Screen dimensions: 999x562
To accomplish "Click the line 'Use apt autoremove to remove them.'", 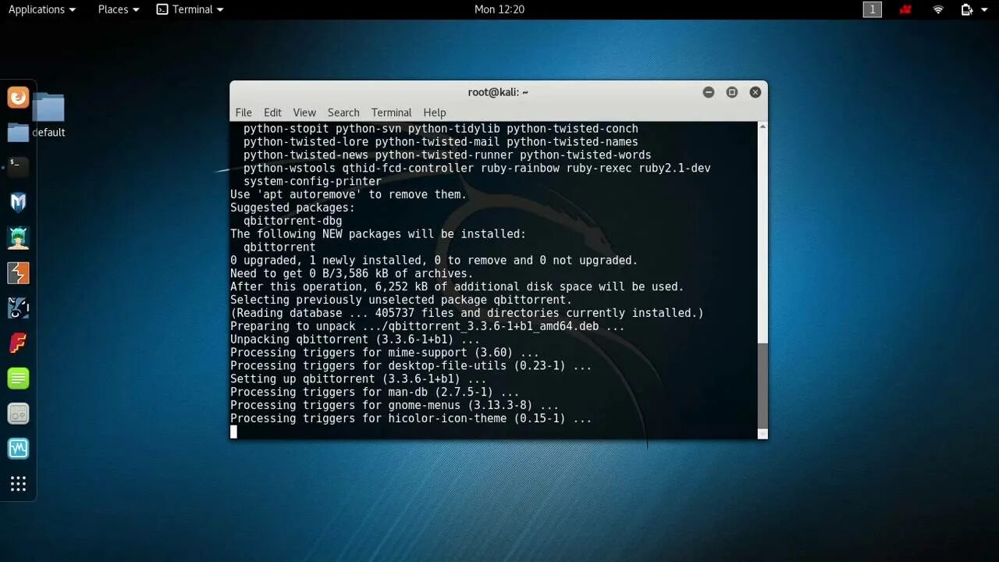I will tap(348, 194).
